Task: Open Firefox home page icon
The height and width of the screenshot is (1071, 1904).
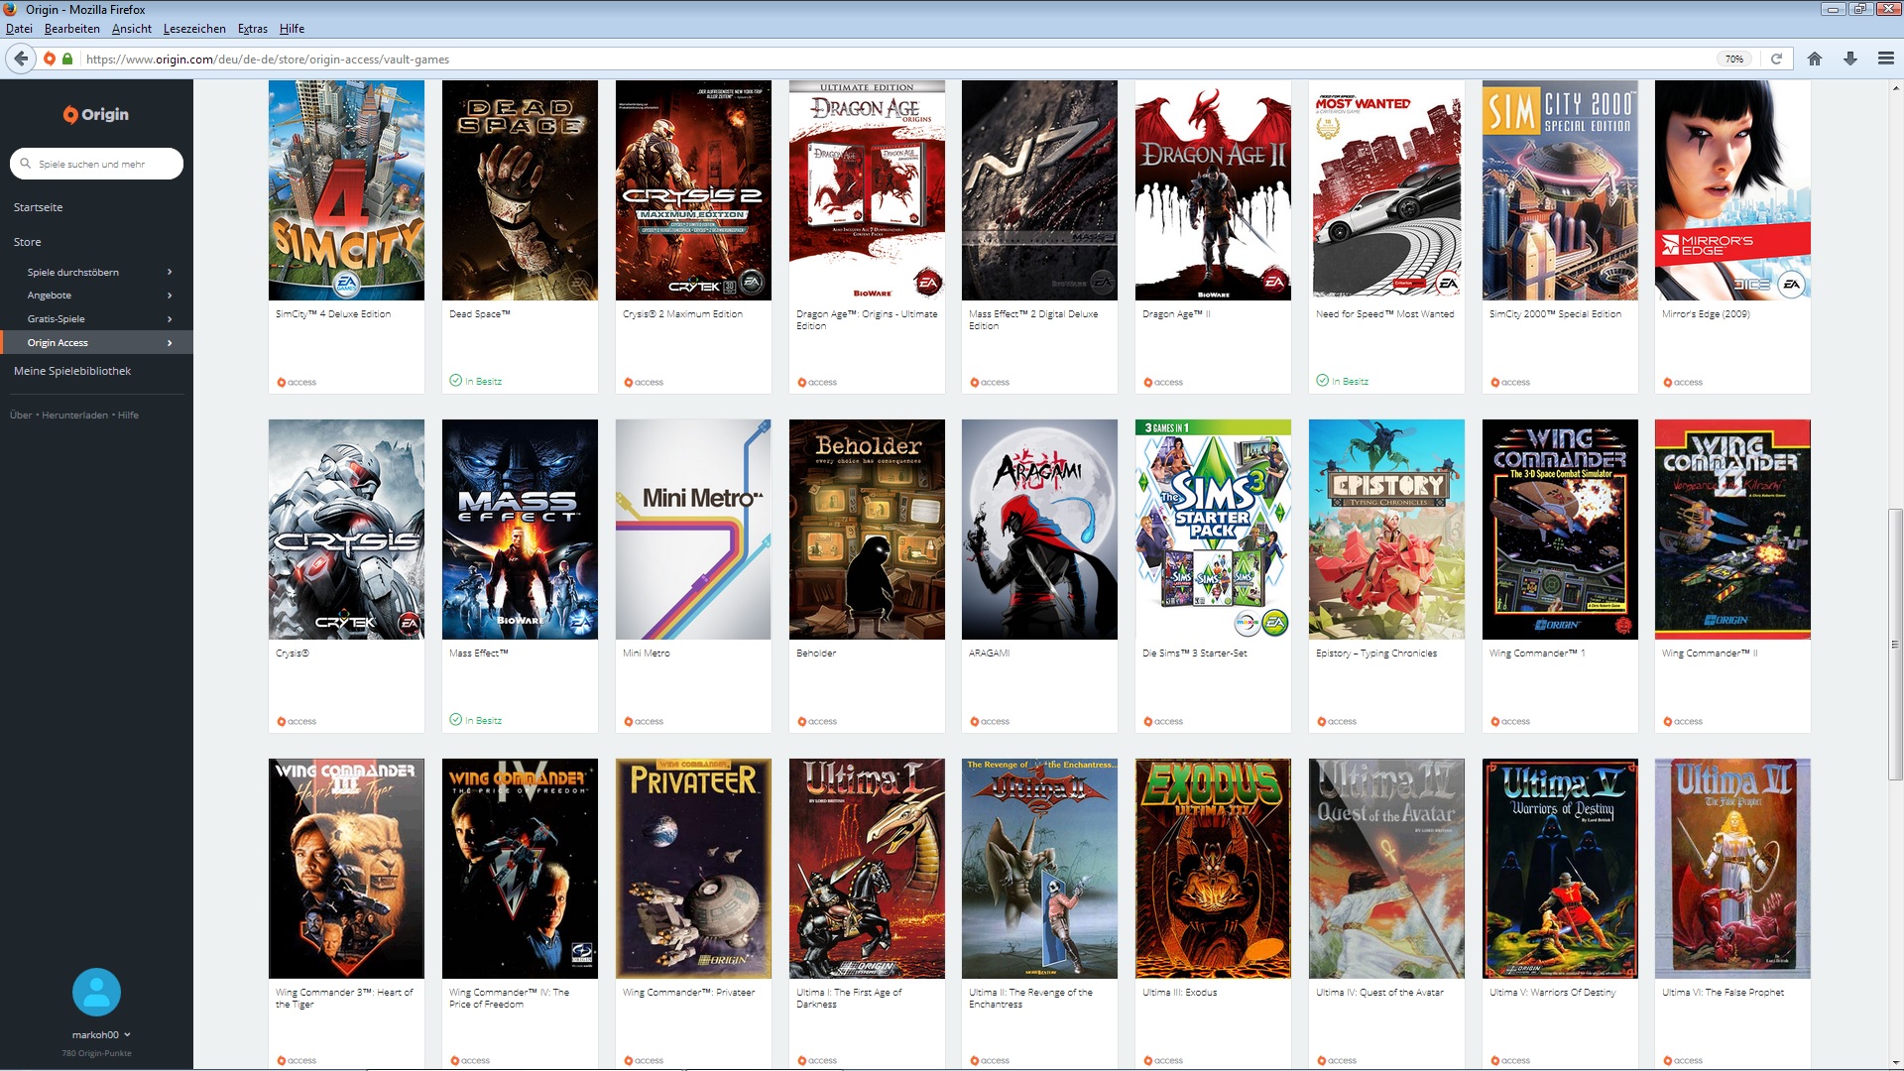Action: pyautogui.click(x=1814, y=59)
